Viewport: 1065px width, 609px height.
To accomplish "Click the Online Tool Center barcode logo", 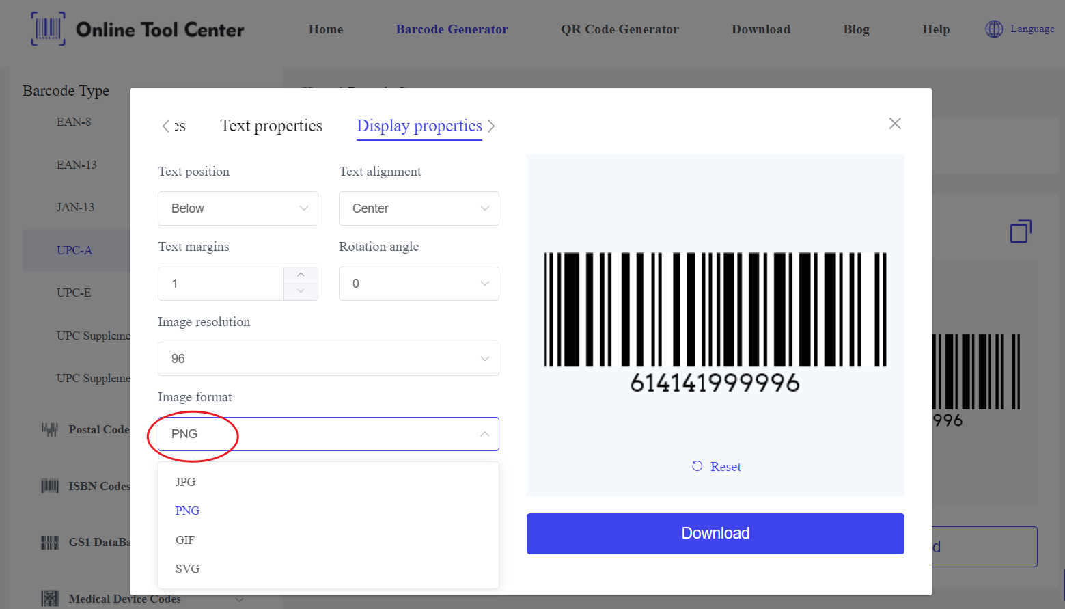I will click(49, 29).
